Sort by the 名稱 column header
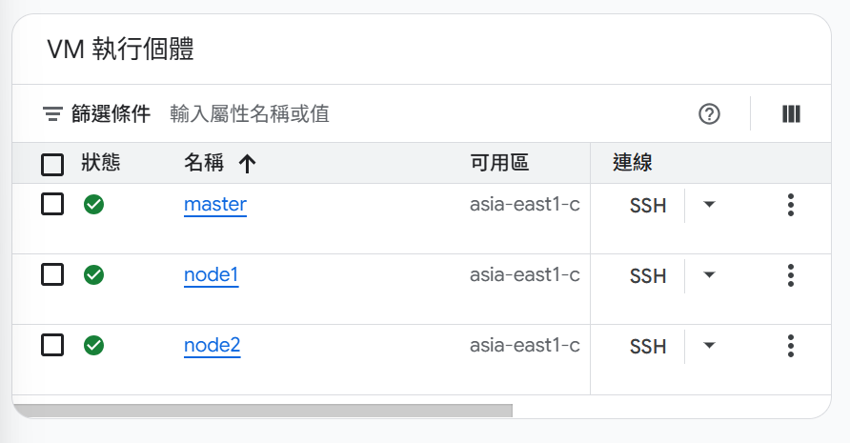The width and height of the screenshot is (850, 443). coord(204,163)
